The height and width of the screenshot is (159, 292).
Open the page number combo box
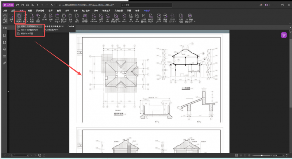pyautogui.click(x=20, y=155)
